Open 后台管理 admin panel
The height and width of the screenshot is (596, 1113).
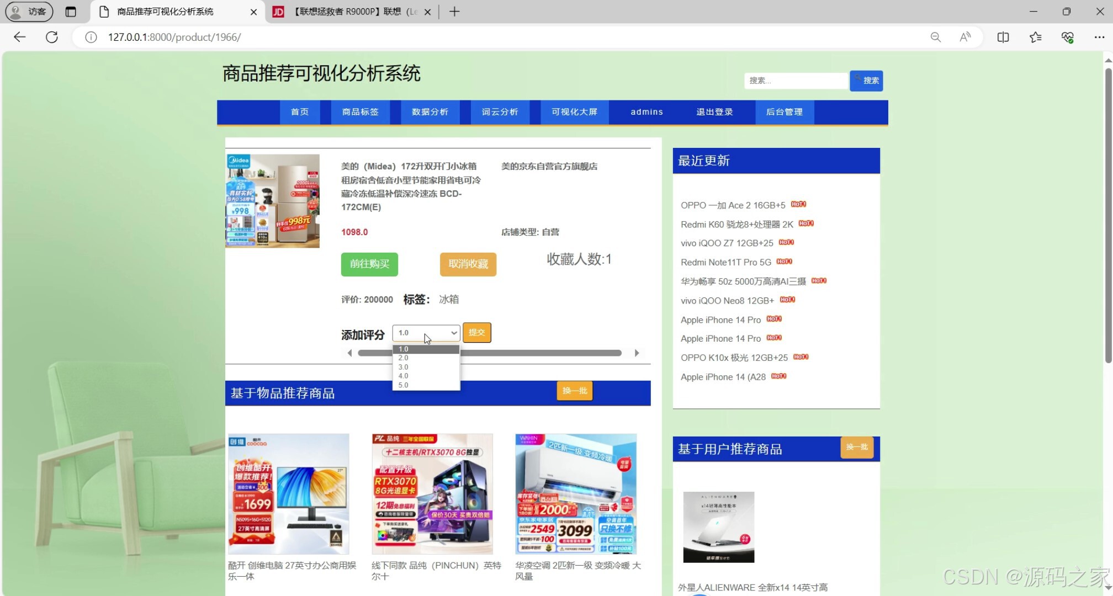pos(785,112)
